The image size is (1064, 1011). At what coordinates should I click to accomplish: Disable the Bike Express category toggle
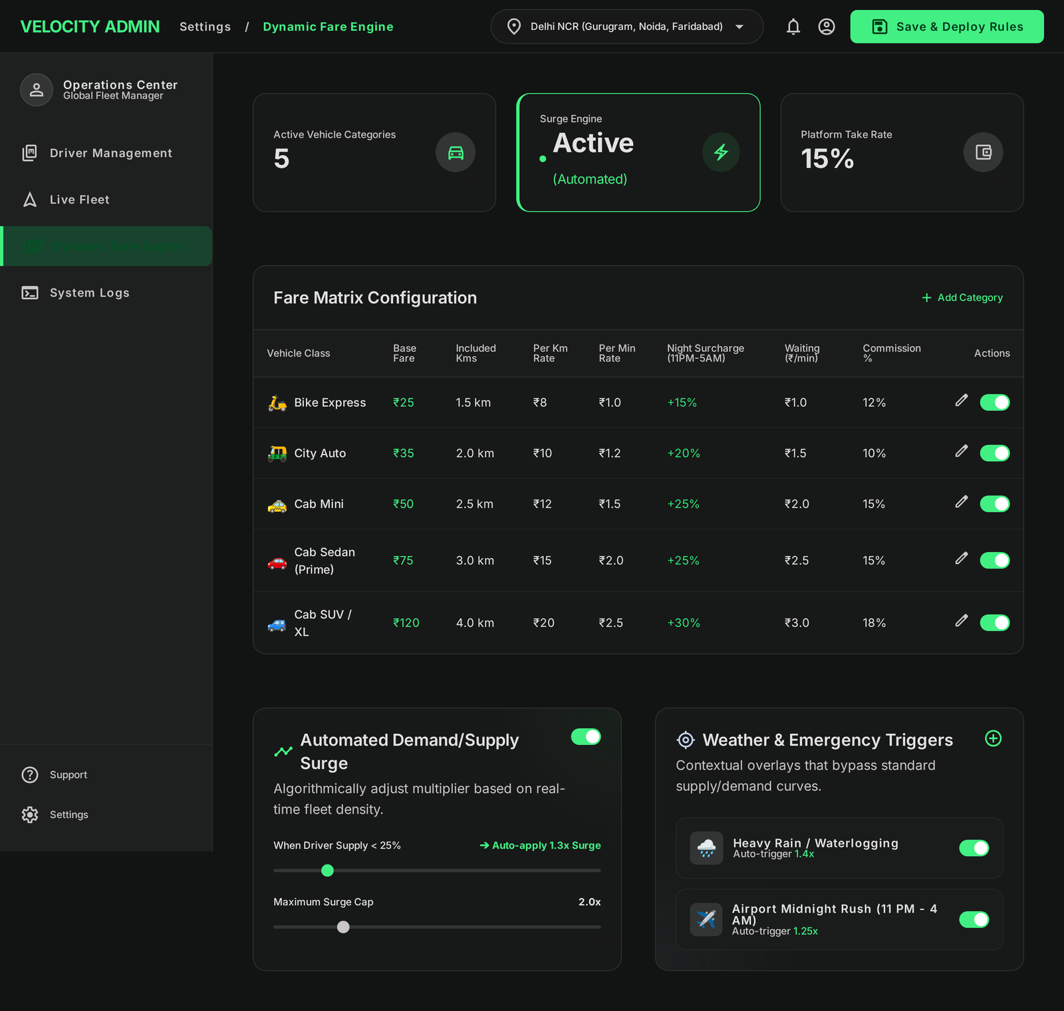(995, 402)
